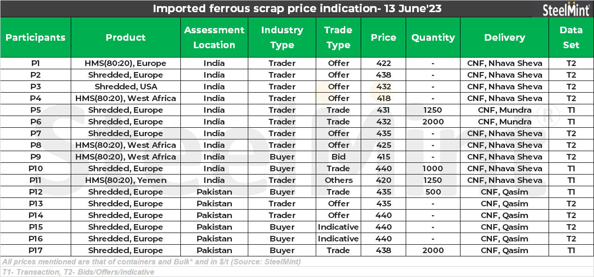Select the Product column header
The width and height of the screenshot is (594, 277).
pos(126,37)
